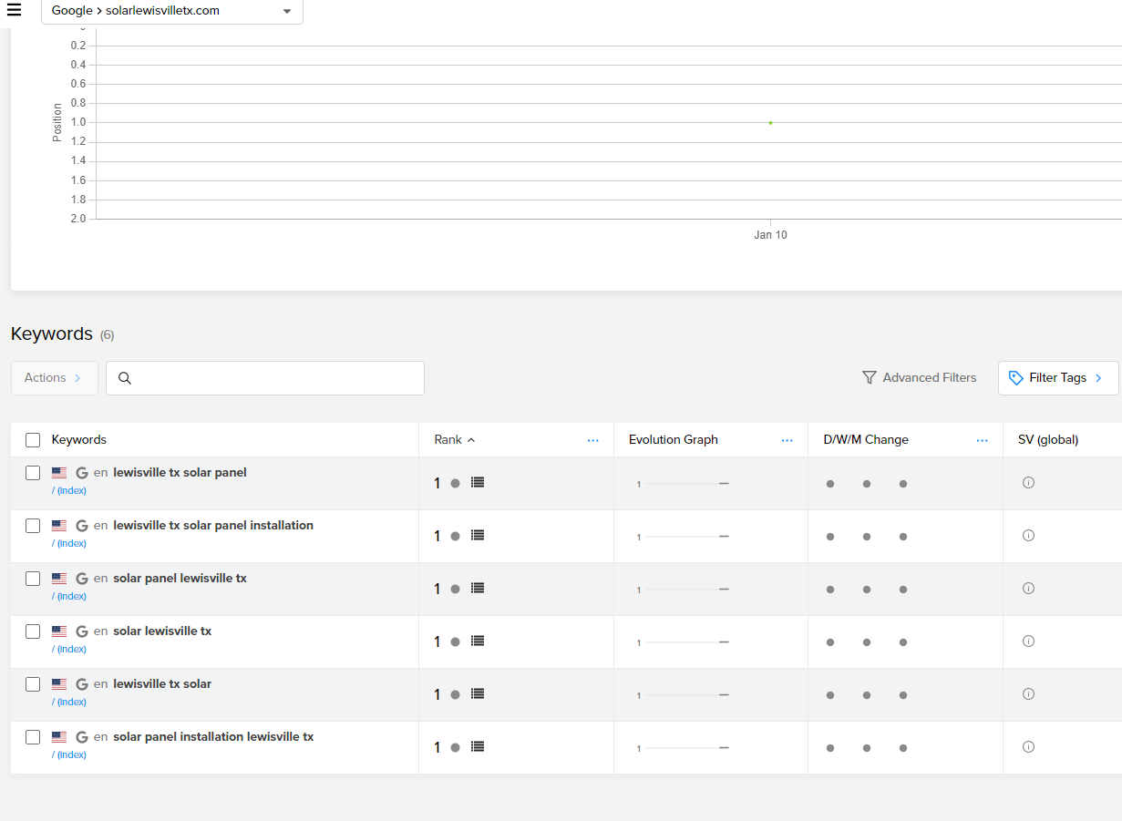Image resolution: width=1122 pixels, height=821 pixels.
Task: Open the Google solarlewisvilletx.com project dropdown
Action: [172, 11]
